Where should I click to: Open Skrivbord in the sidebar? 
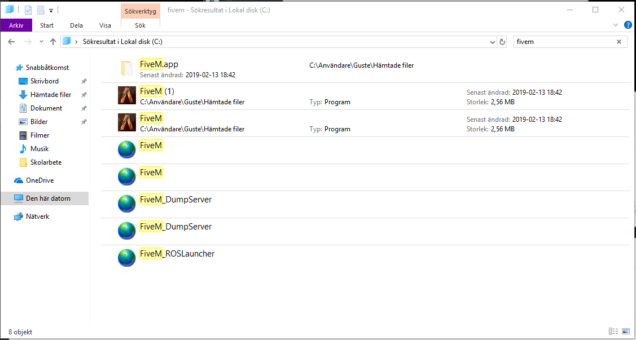pos(44,81)
